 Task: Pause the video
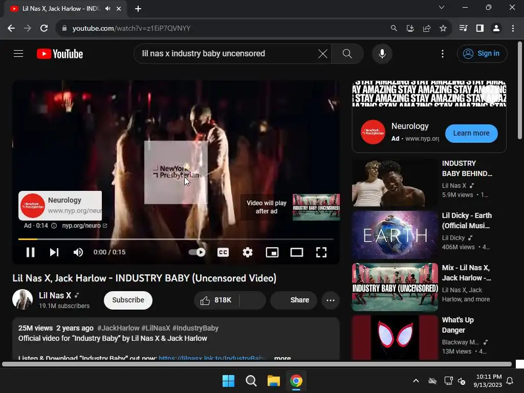[30, 252]
